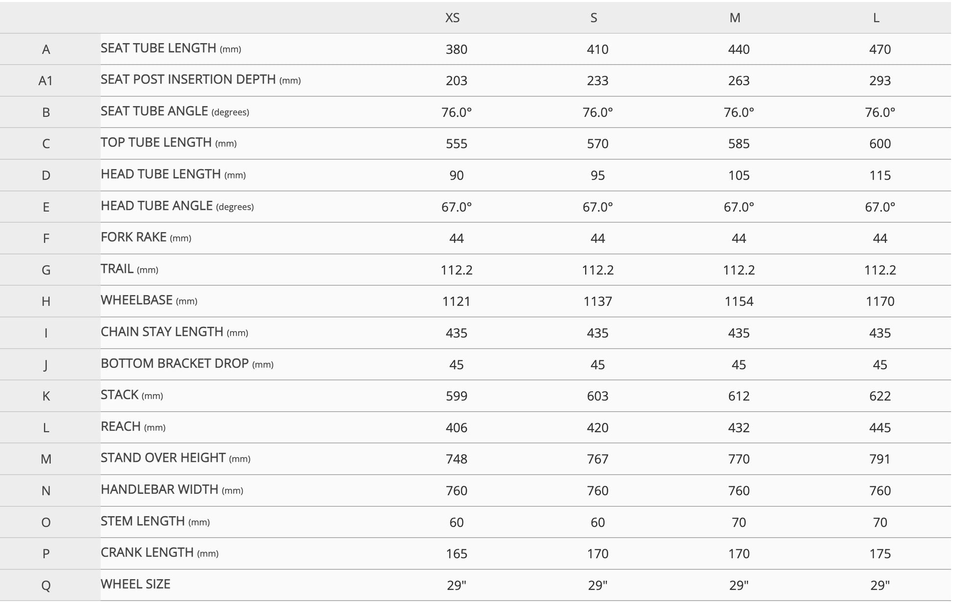Screen dimensions: 953x603
Task: Select the S size column header
Action: pyautogui.click(x=594, y=18)
